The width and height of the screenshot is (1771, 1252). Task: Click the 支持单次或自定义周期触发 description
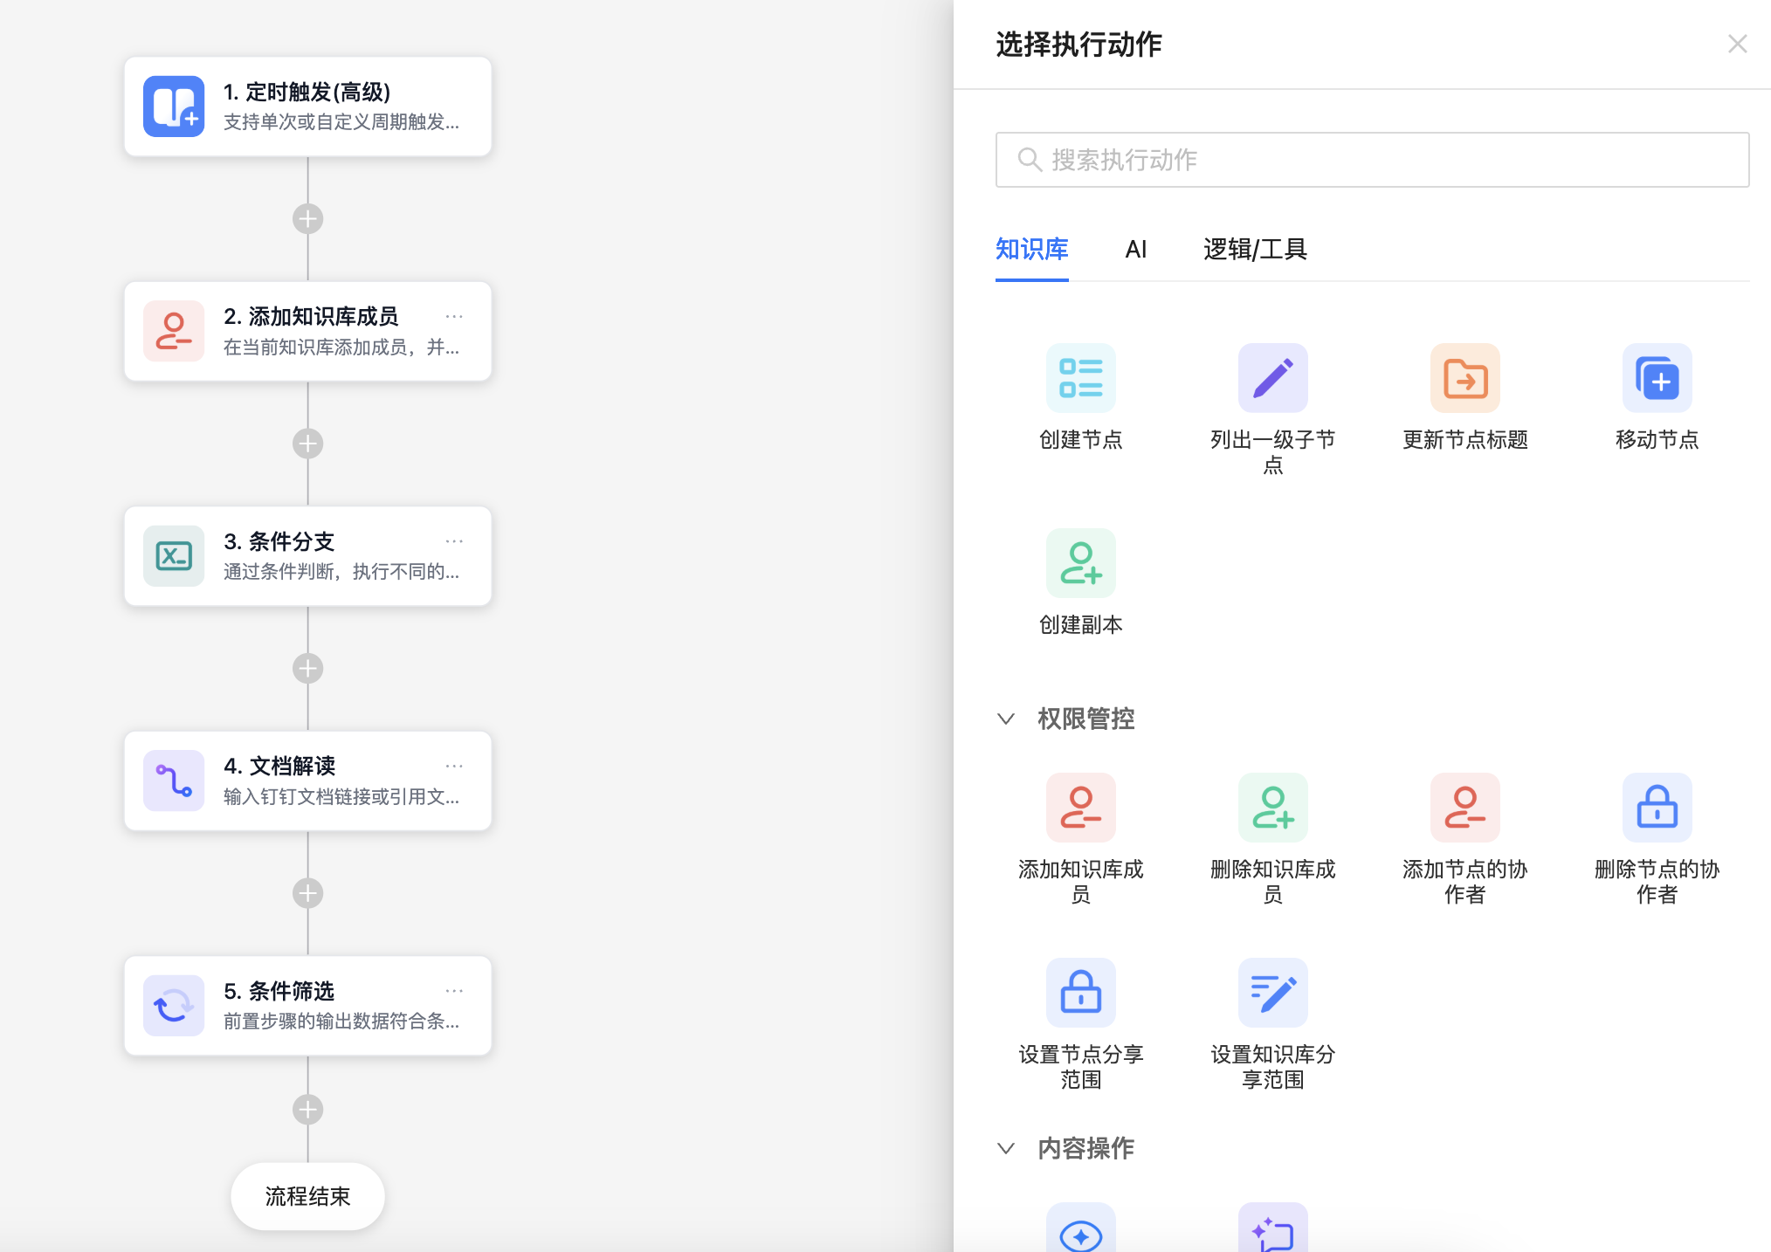tap(341, 122)
